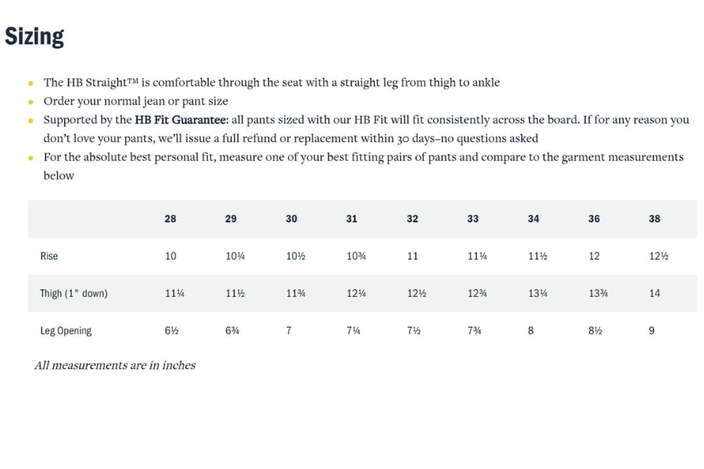704x469 pixels.
Task: Select the size 30 column header
Action: [292, 219]
